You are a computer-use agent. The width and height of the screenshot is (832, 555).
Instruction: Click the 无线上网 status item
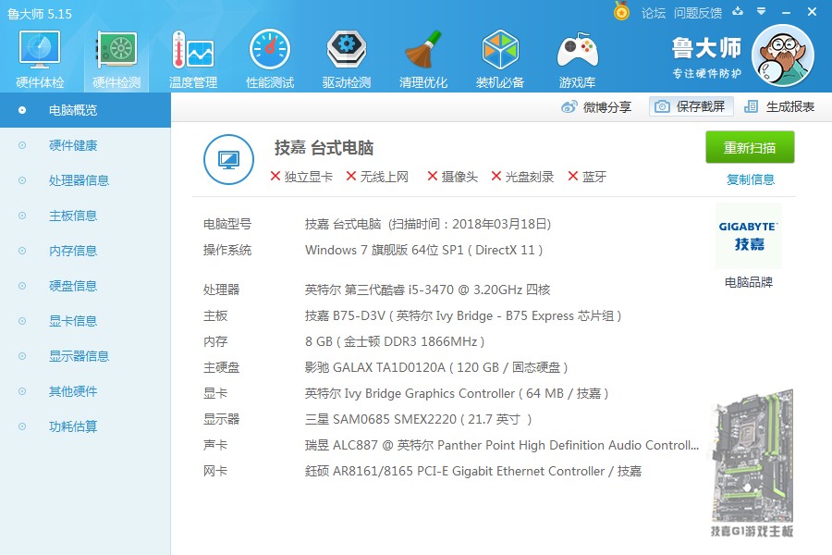(x=377, y=177)
